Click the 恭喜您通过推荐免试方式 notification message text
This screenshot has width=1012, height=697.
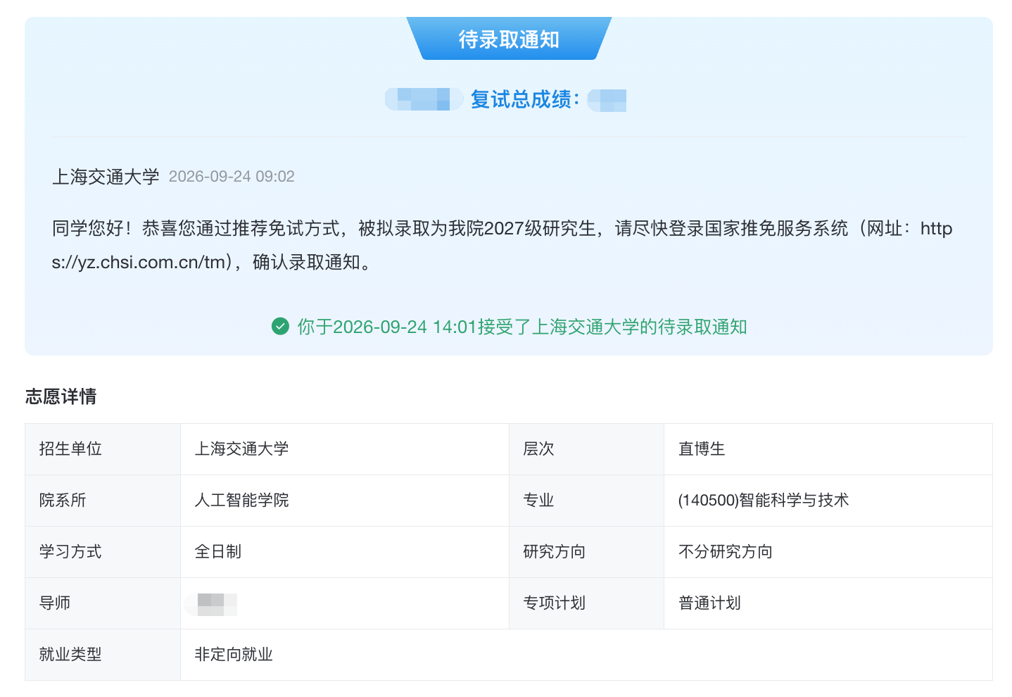click(x=502, y=245)
